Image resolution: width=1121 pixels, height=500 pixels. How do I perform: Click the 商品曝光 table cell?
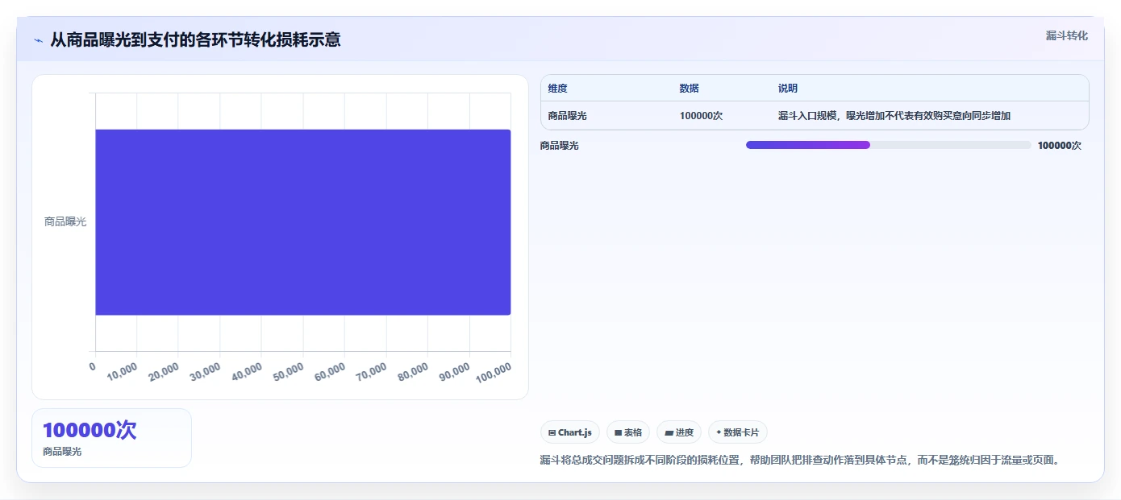click(567, 116)
